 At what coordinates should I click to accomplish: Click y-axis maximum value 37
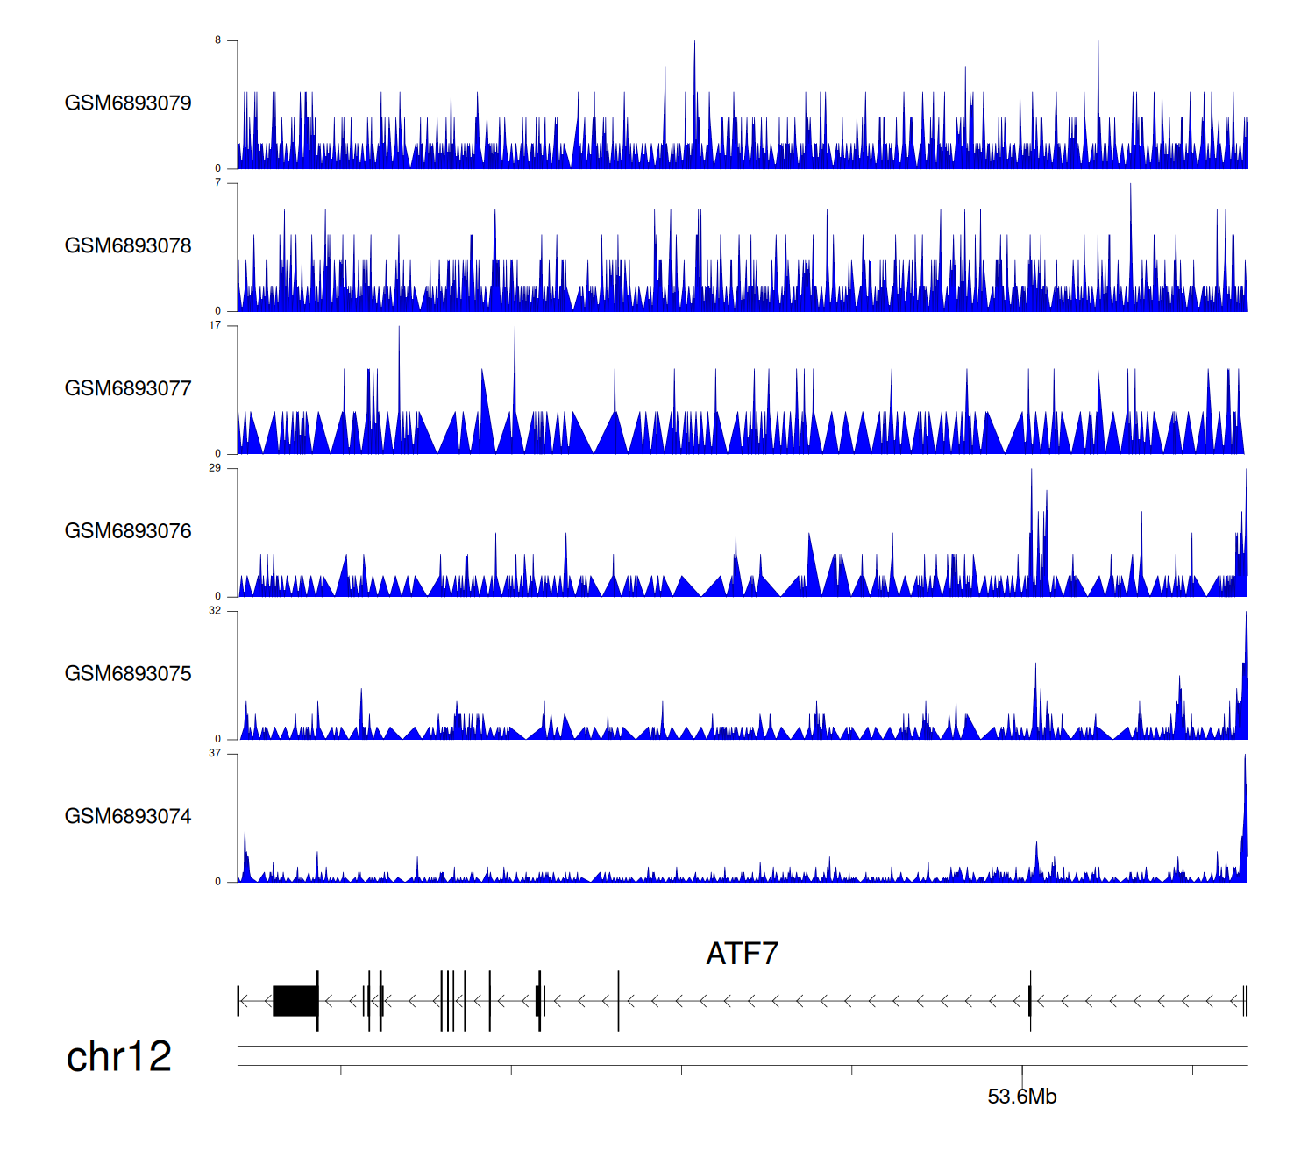click(215, 754)
